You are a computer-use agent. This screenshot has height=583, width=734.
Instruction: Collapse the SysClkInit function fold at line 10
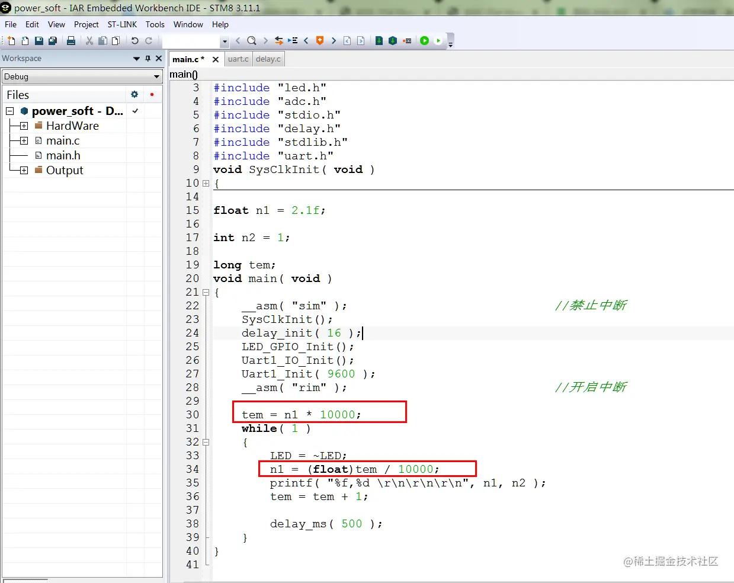point(206,184)
